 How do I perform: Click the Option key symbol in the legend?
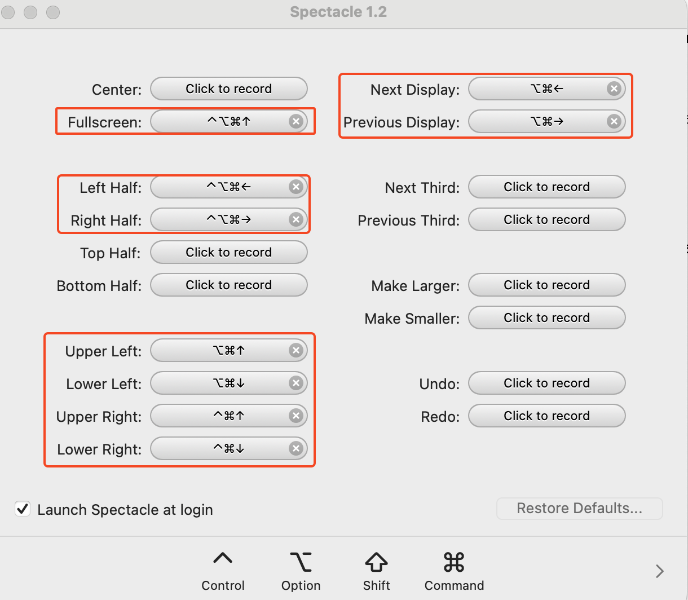tap(301, 562)
